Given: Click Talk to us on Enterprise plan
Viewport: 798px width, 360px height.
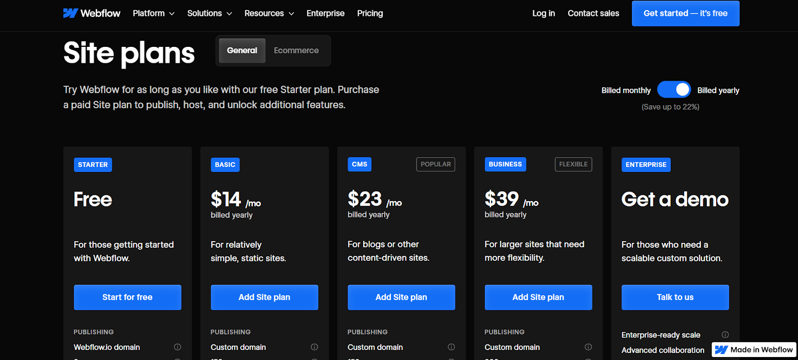Looking at the screenshot, I should tap(675, 297).
